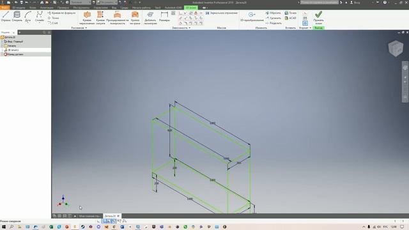Click the help search field
This screenshot has width=409, height=230.
320,3
